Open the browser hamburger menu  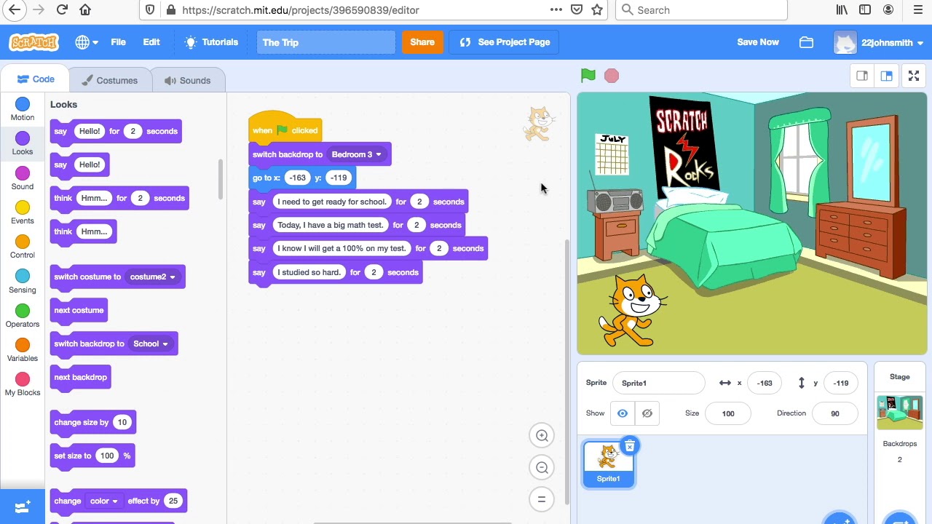[x=917, y=9]
